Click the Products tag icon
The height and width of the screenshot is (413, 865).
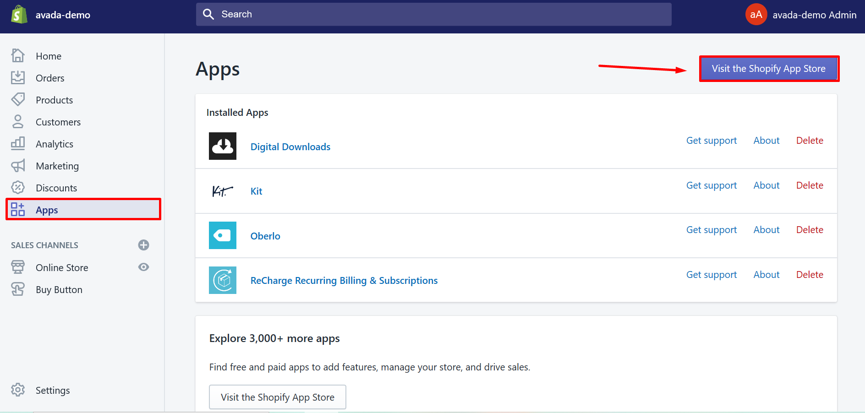[x=18, y=99]
